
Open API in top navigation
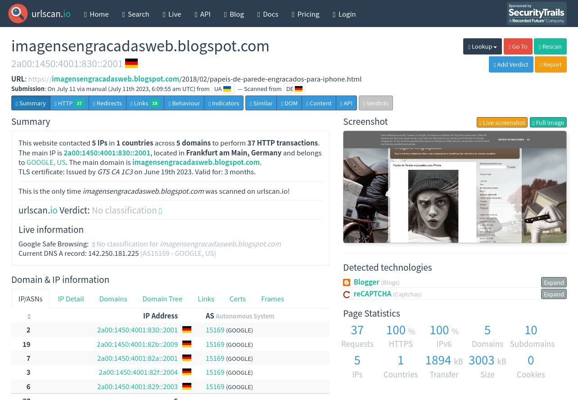coord(203,14)
